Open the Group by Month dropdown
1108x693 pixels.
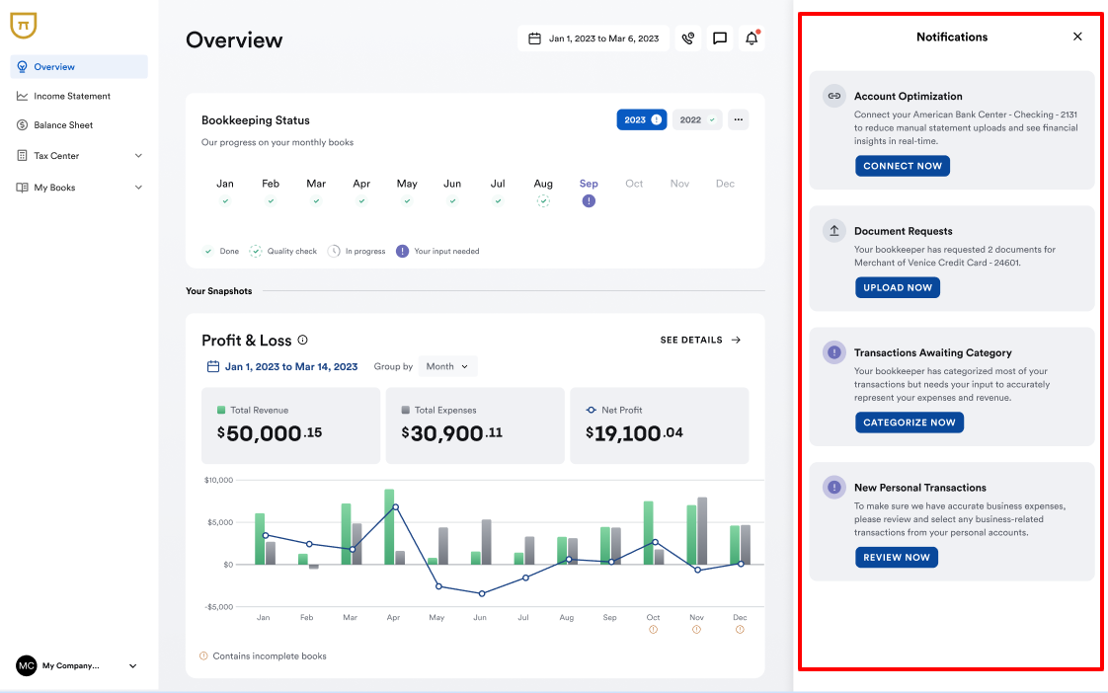click(x=447, y=366)
